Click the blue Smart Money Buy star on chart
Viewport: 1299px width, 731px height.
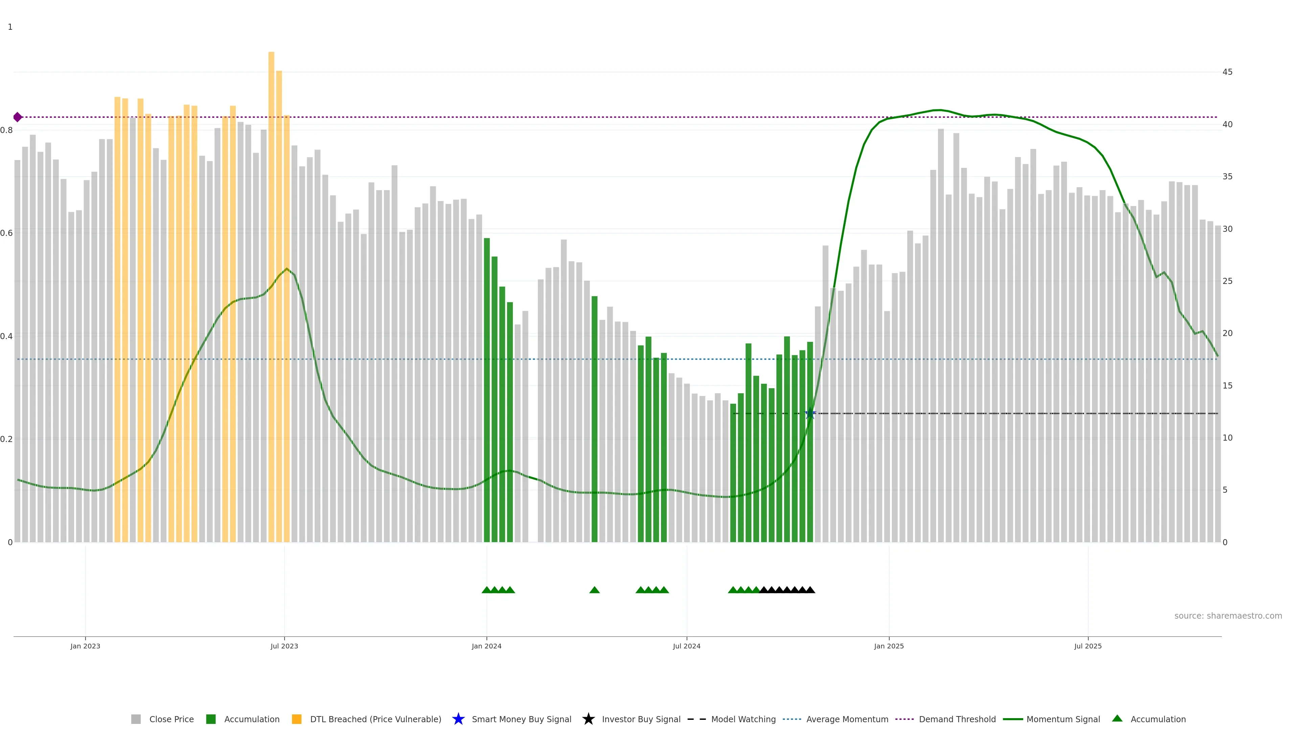pyautogui.click(x=811, y=414)
